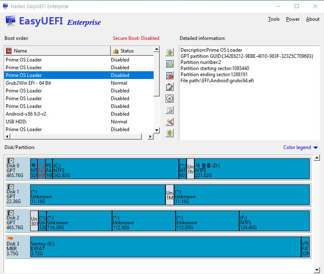Click disk panel scroll-down arrow

[317, 270]
